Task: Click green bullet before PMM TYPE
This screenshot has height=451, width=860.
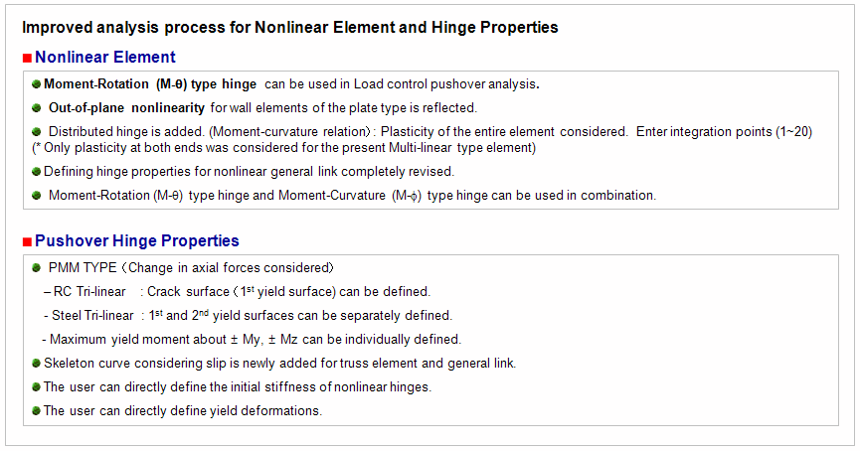Action: tap(37, 268)
